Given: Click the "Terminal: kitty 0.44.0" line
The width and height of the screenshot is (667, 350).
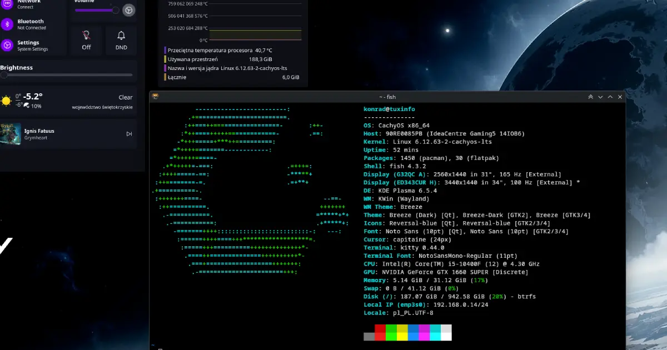Looking at the screenshot, I should point(404,247).
